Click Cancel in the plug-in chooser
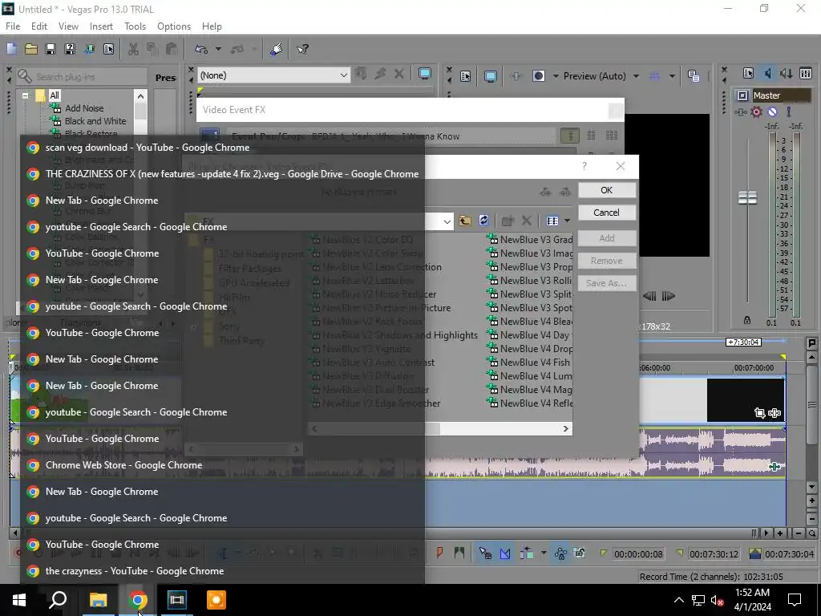 pos(607,213)
